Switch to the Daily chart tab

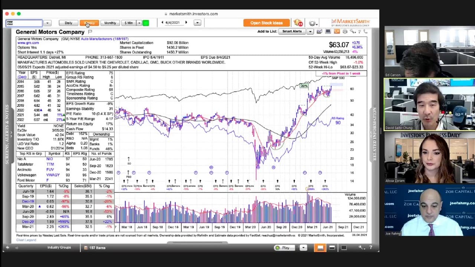click(x=68, y=23)
